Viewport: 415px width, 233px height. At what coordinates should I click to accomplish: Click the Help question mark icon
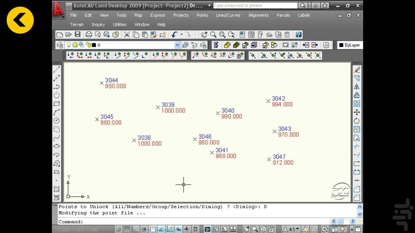[298, 34]
